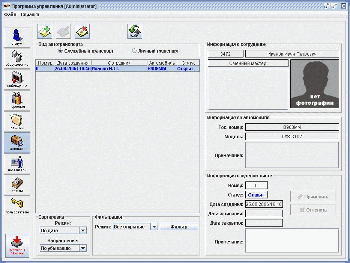
Task: Open the статус section in sidebar
Action: click(17, 37)
